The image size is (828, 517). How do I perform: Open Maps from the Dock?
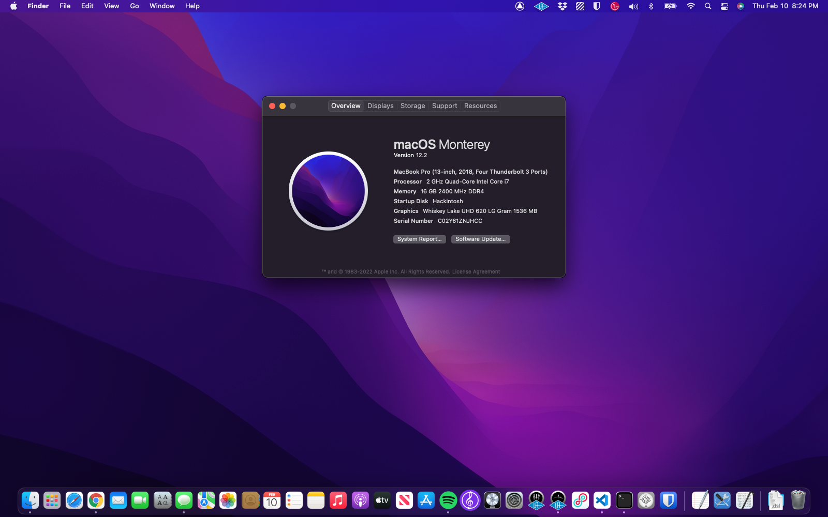pos(206,500)
